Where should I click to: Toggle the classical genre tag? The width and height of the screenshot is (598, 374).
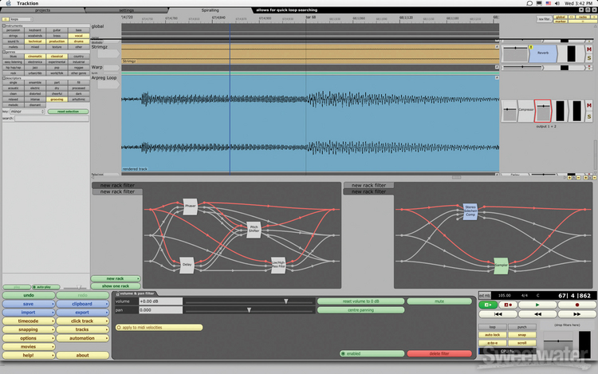57,56
